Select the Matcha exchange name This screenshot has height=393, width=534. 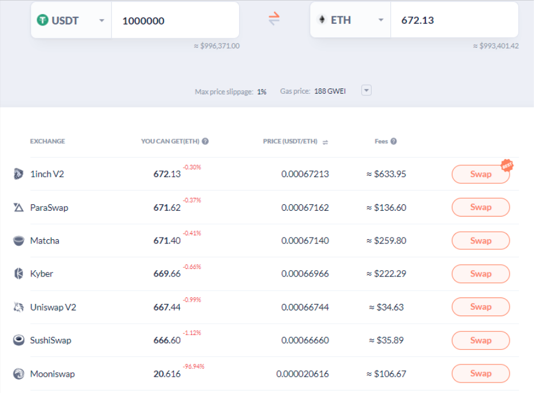(45, 240)
